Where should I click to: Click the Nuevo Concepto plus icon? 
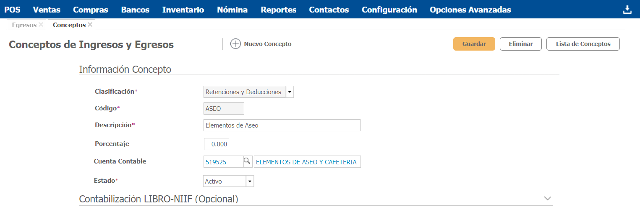coord(236,44)
